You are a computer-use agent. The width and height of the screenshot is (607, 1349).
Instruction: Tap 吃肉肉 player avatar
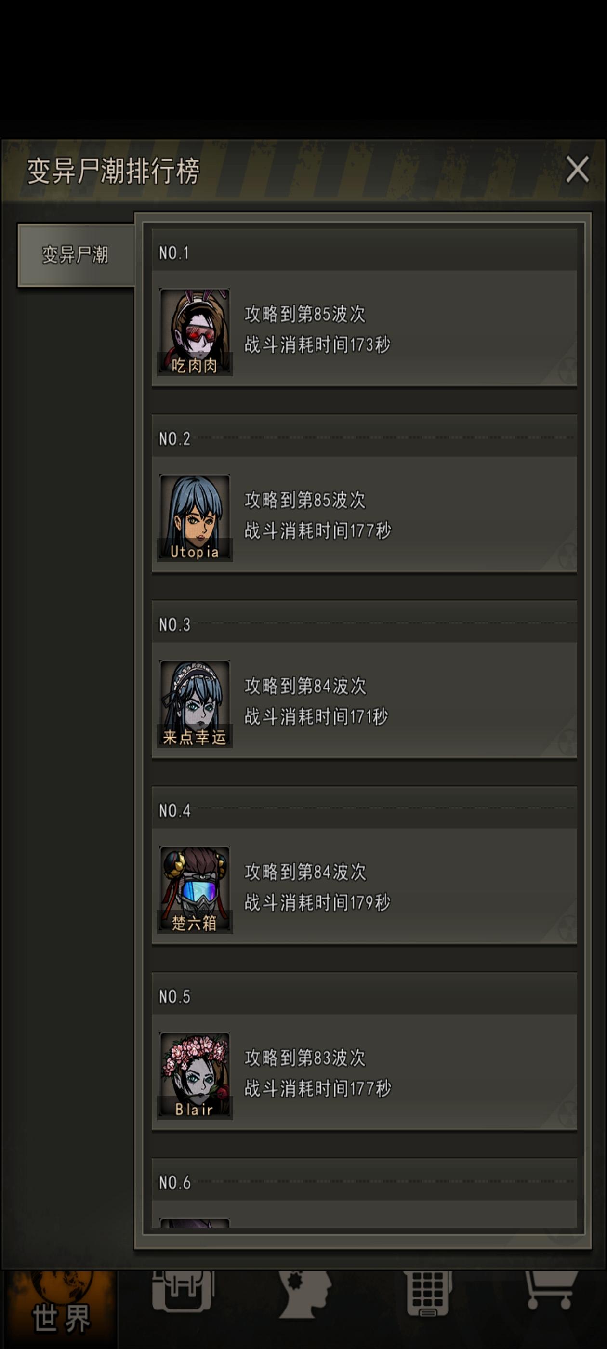(194, 332)
